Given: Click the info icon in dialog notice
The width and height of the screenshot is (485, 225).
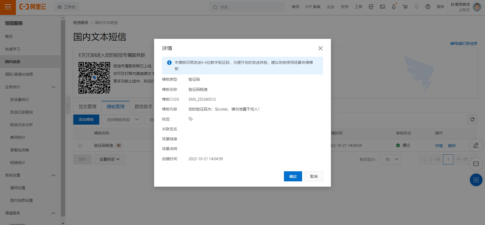Looking at the screenshot, I should [169, 63].
